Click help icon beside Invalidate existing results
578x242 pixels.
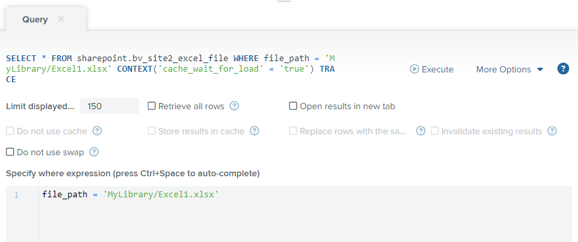(x=552, y=131)
